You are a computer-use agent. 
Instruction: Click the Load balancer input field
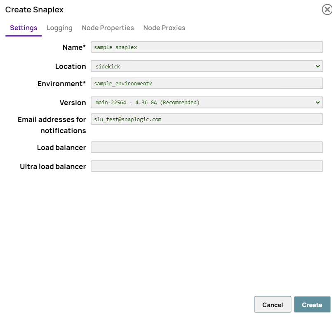coord(206,147)
